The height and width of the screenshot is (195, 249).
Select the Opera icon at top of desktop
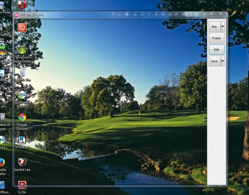pyautogui.click(x=22, y=5)
